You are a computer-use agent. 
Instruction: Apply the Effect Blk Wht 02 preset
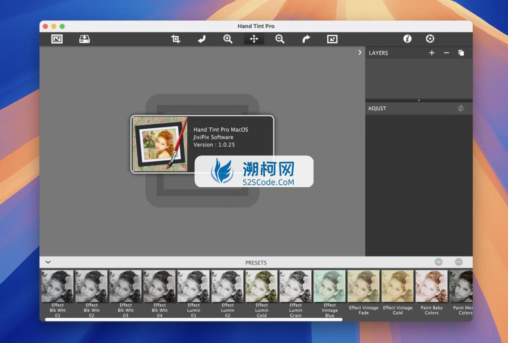click(x=92, y=294)
